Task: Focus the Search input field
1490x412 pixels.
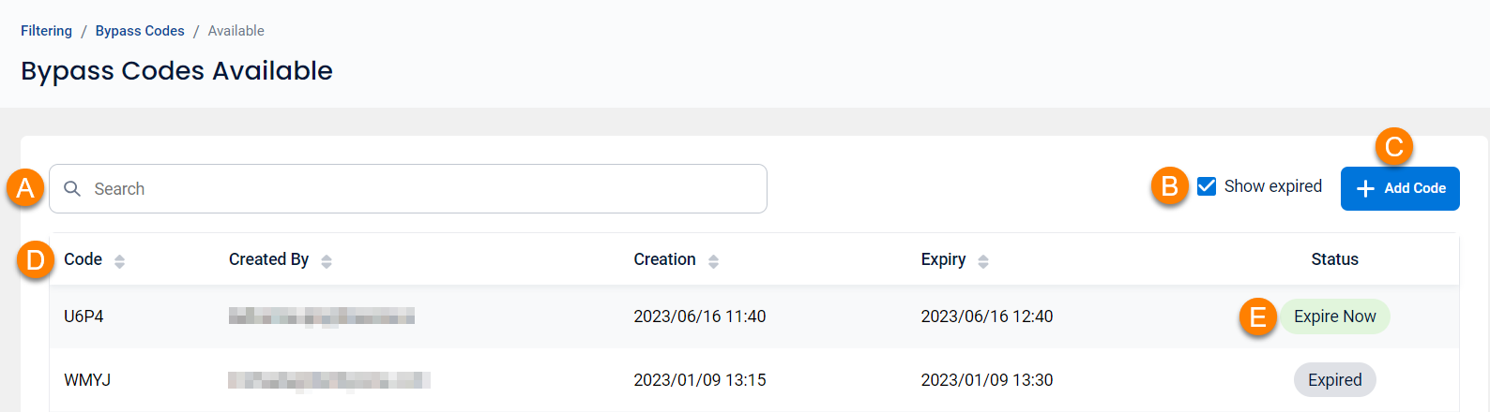Action: [x=408, y=189]
